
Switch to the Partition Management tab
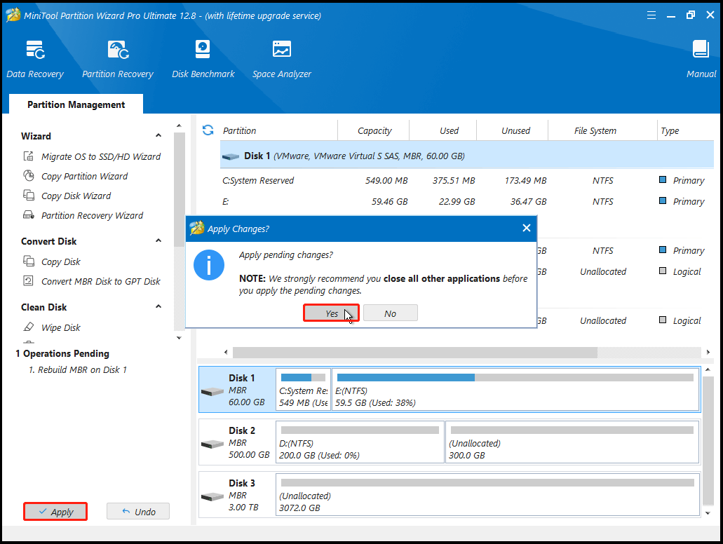click(x=75, y=104)
